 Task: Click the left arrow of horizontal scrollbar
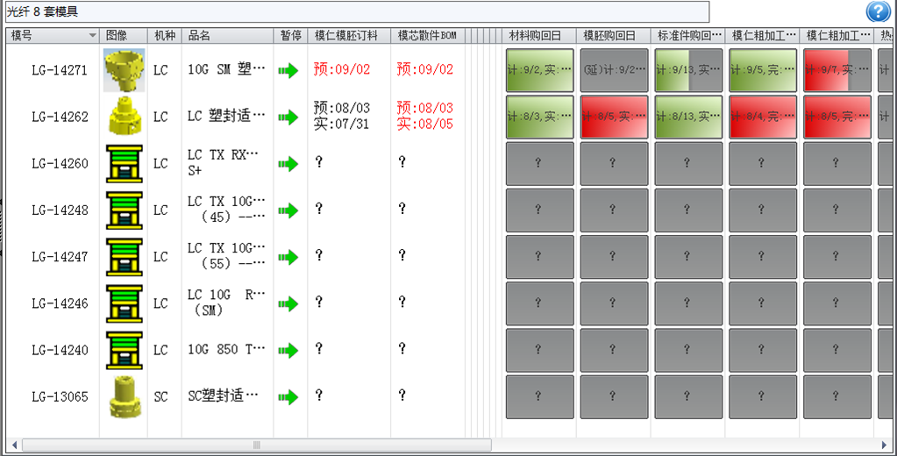(13, 445)
